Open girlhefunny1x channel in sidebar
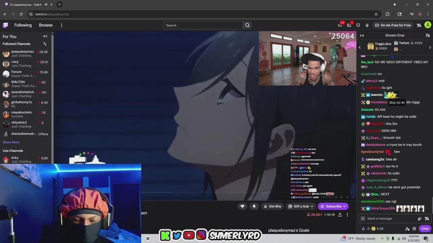The height and width of the screenshot is (243, 433). (26, 104)
